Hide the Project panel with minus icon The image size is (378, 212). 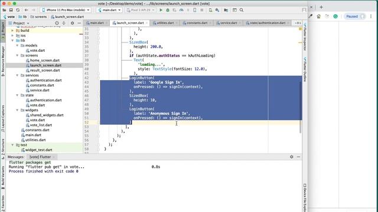79,23
